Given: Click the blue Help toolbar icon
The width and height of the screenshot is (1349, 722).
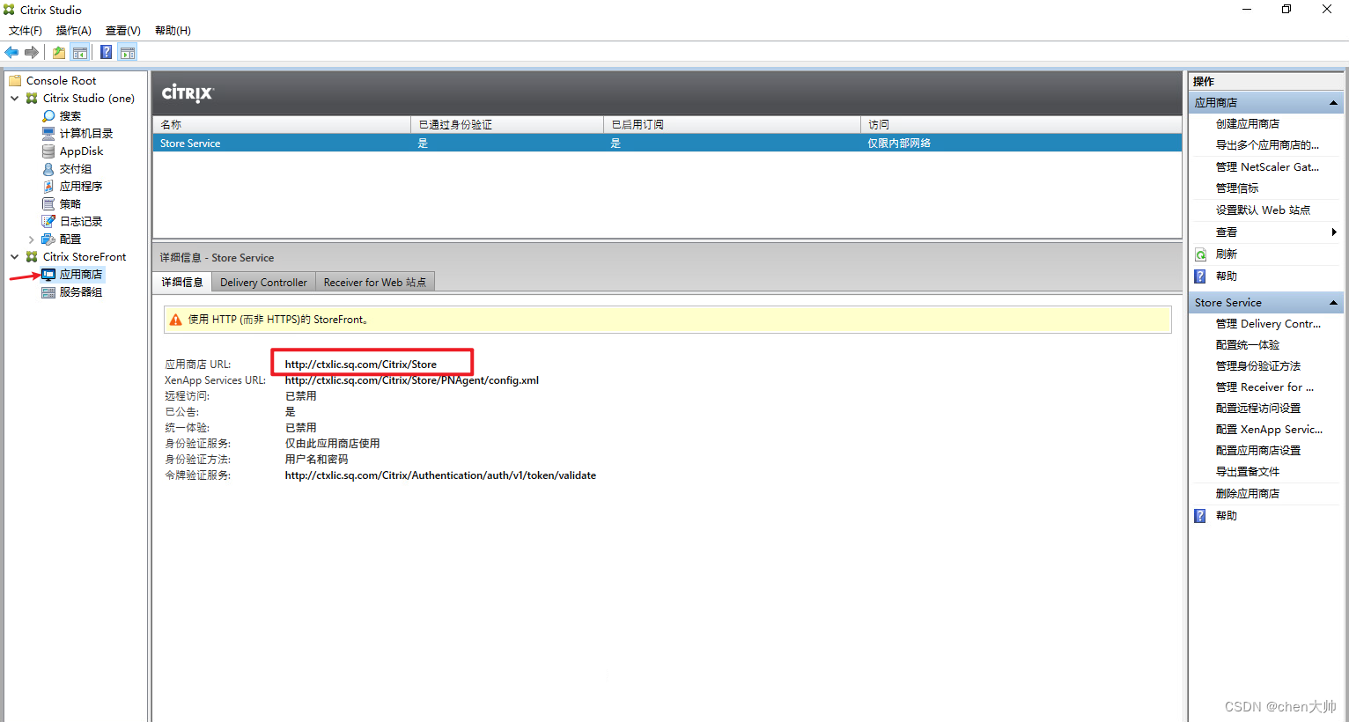Looking at the screenshot, I should pos(106,53).
